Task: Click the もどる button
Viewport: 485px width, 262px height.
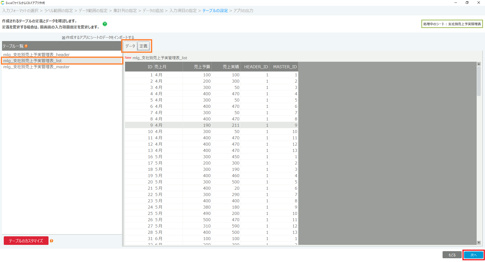Action: [x=452, y=255]
